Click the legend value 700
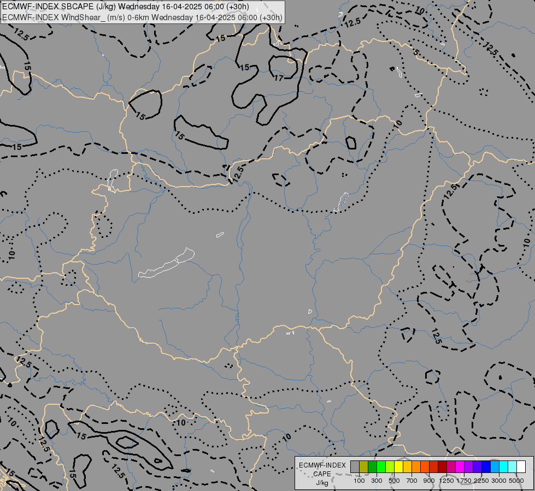Screen dimensions: 535x491 [412, 481]
